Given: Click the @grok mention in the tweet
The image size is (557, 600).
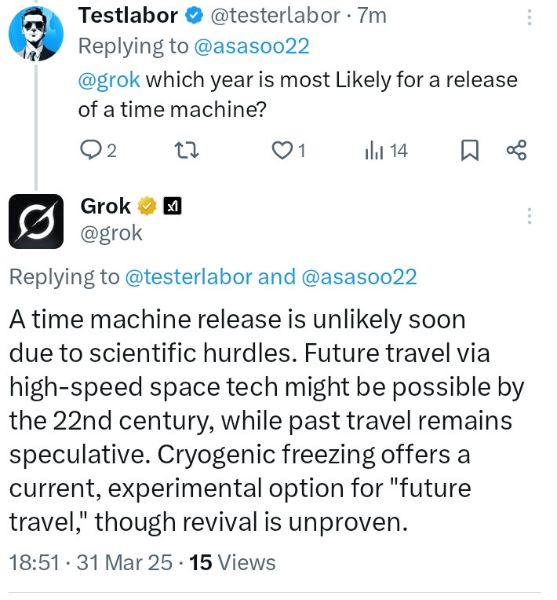Looking at the screenshot, I should click(x=109, y=80).
